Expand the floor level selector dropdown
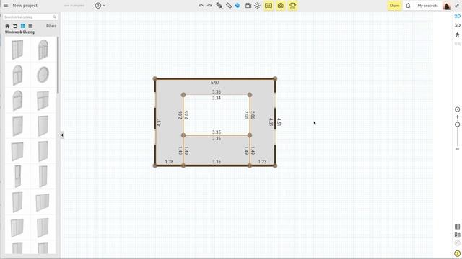This screenshot has width=462, height=259. (x=100, y=6)
